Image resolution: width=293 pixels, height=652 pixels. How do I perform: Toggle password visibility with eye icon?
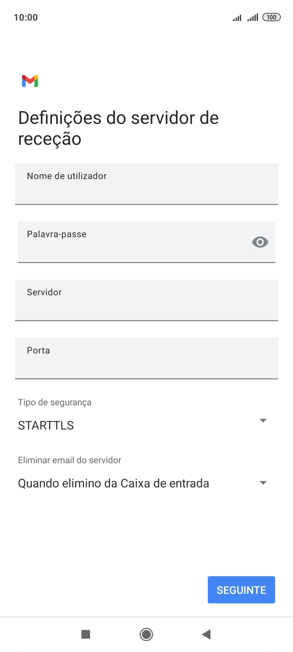coord(260,242)
